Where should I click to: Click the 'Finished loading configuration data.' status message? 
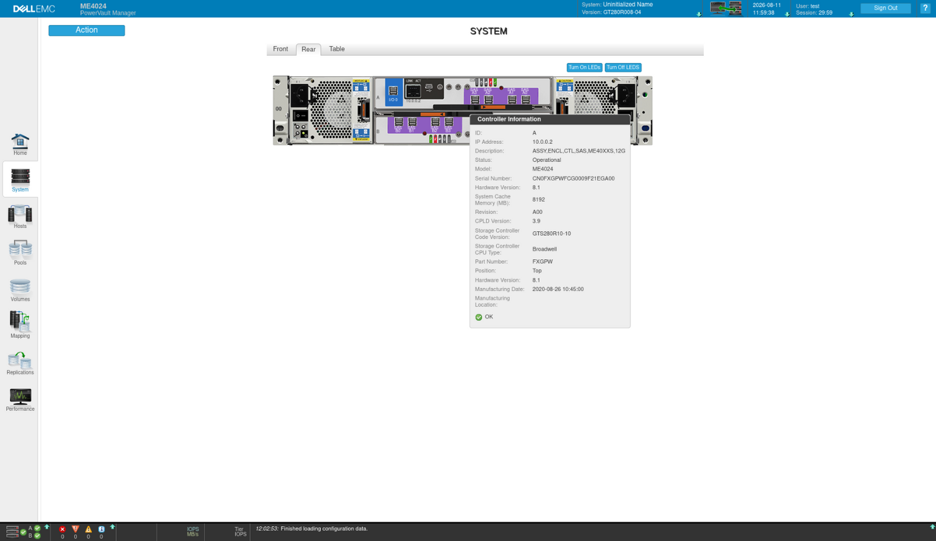point(324,529)
